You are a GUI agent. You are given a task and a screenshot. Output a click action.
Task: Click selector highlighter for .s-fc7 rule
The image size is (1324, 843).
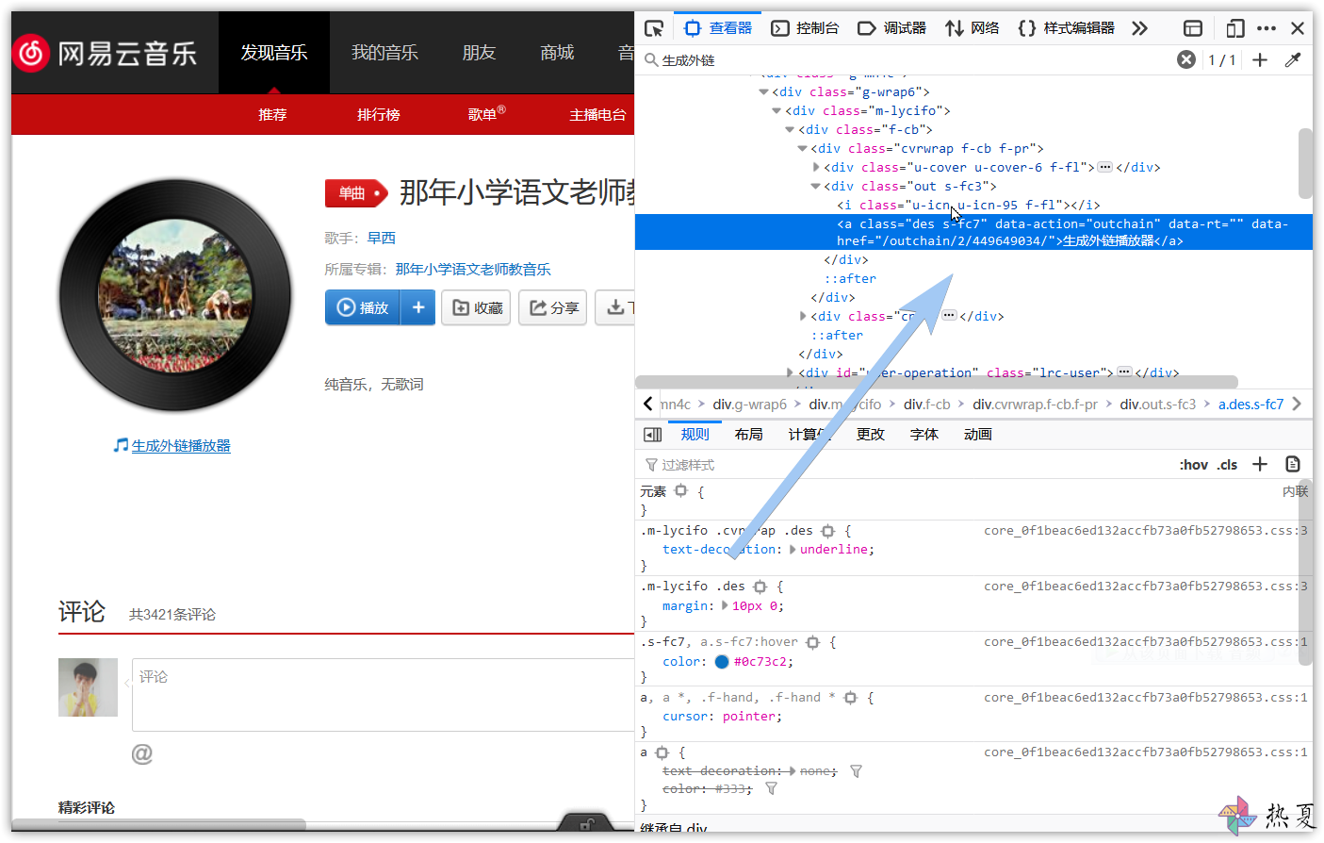(x=813, y=642)
